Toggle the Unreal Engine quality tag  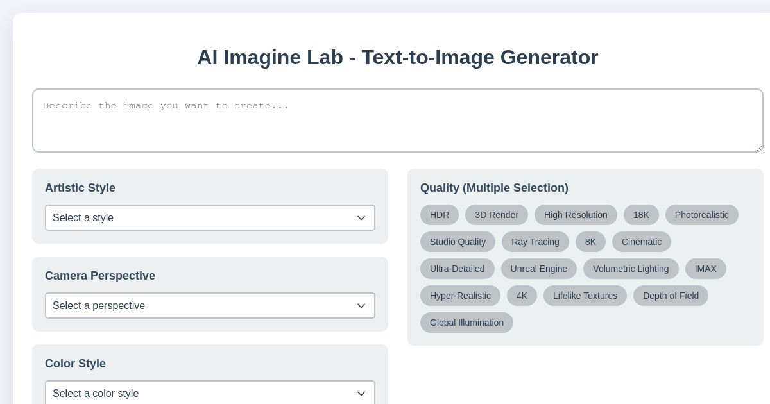click(x=539, y=269)
